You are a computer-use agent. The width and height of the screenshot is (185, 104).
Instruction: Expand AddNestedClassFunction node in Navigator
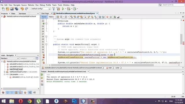click(x=5, y=72)
